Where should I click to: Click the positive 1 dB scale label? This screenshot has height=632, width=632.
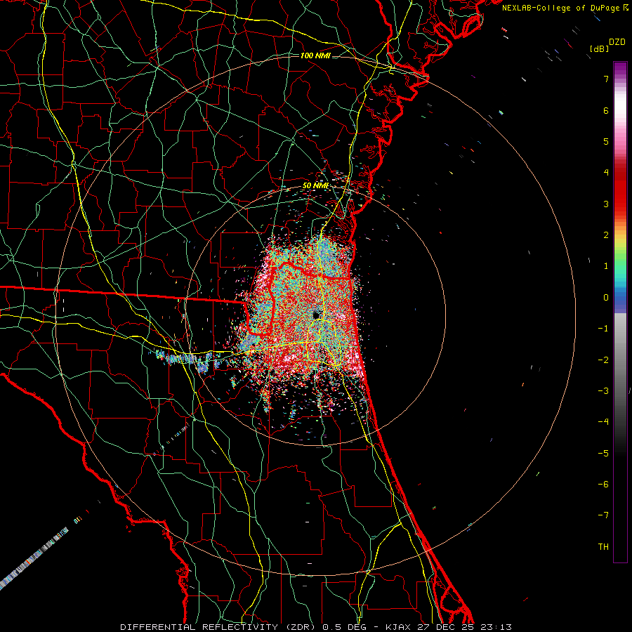(x=606, y=266)
